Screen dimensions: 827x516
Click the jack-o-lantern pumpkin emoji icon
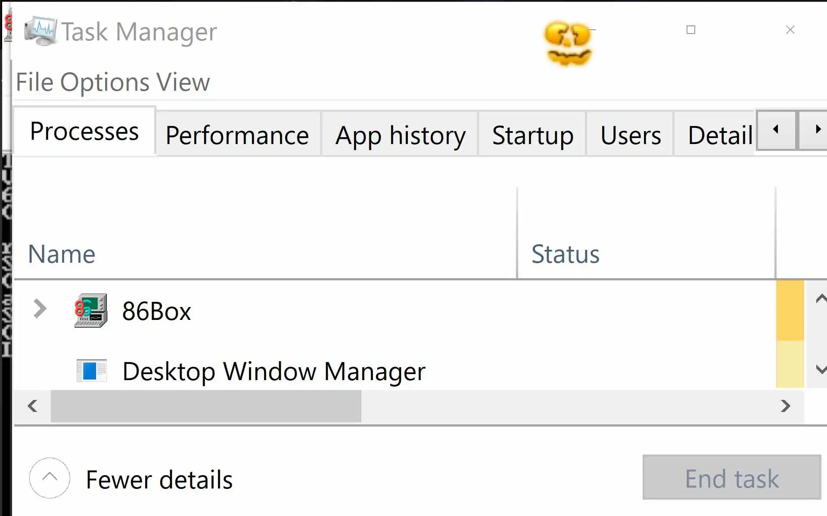coord(568,43)
